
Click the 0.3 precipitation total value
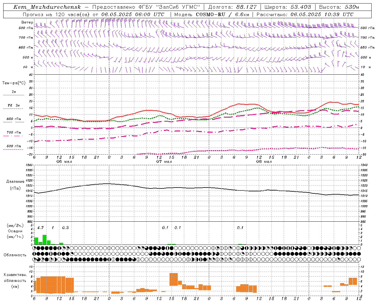pos(65,228)
